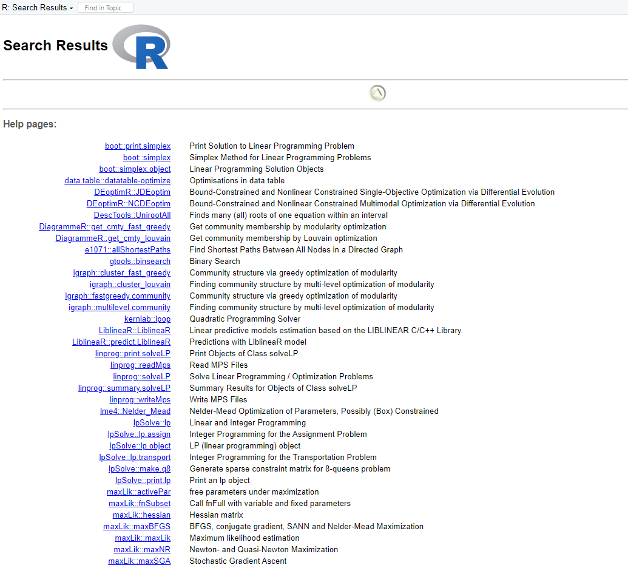The height and width of the screenshot is (568, 628).
Task: Open data.table::datatable-optimize help page
Action: coord(118,181)
